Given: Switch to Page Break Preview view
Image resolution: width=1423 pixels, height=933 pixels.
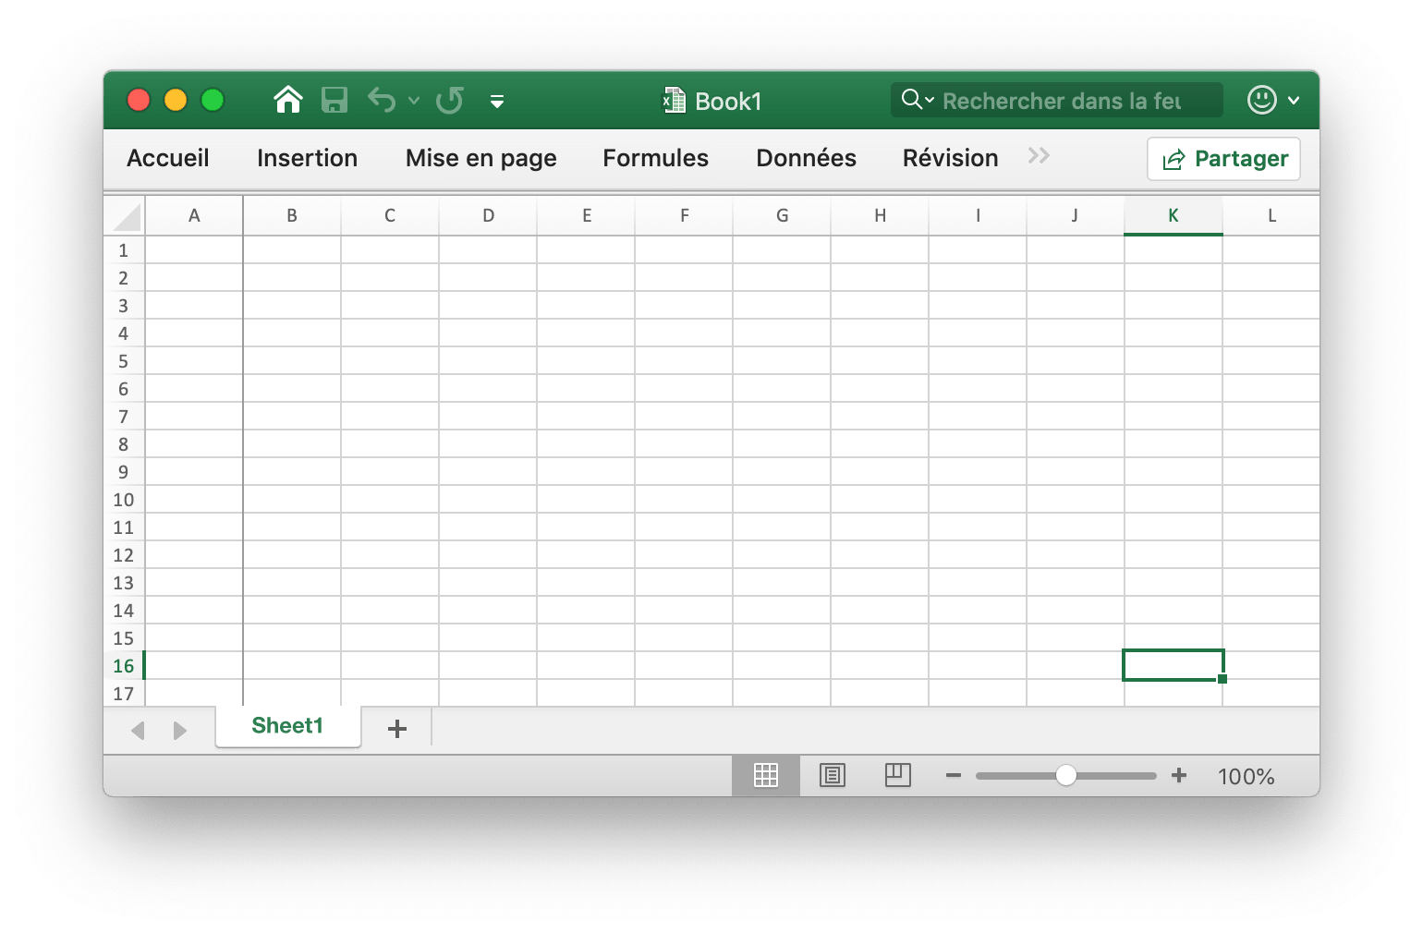Looking at the screenshot, I should tap(897, 776).
